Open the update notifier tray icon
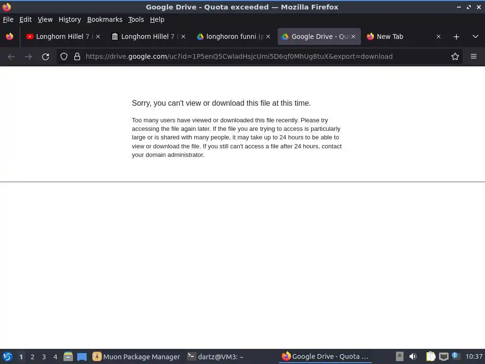 [455, 356]
